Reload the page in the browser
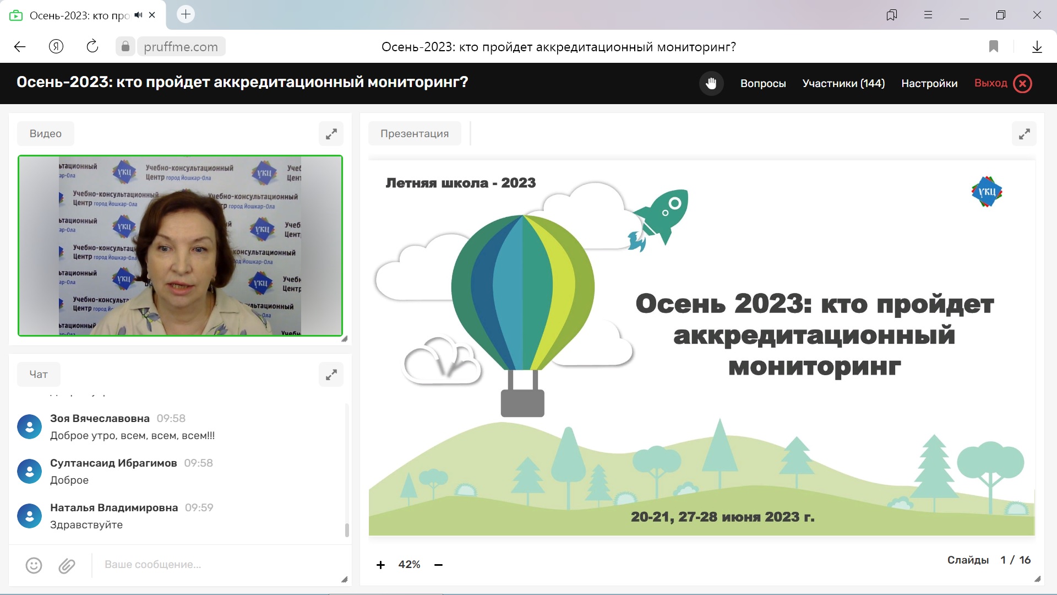The height and width of the screenshot is (595, 1057). tap(92, 47)
